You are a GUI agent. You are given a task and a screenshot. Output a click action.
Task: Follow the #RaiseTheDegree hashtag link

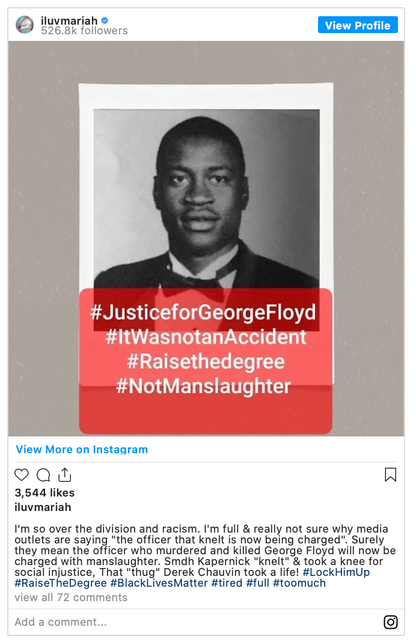[x=61, y=583]
